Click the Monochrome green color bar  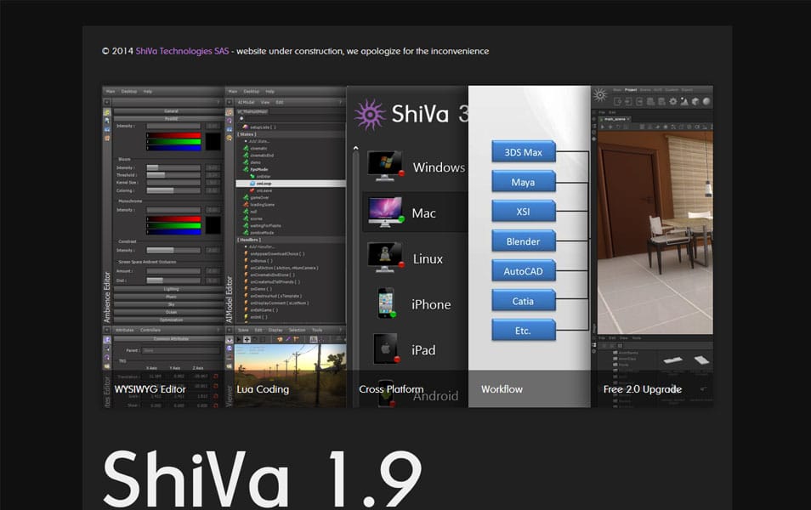click(173, 225)
